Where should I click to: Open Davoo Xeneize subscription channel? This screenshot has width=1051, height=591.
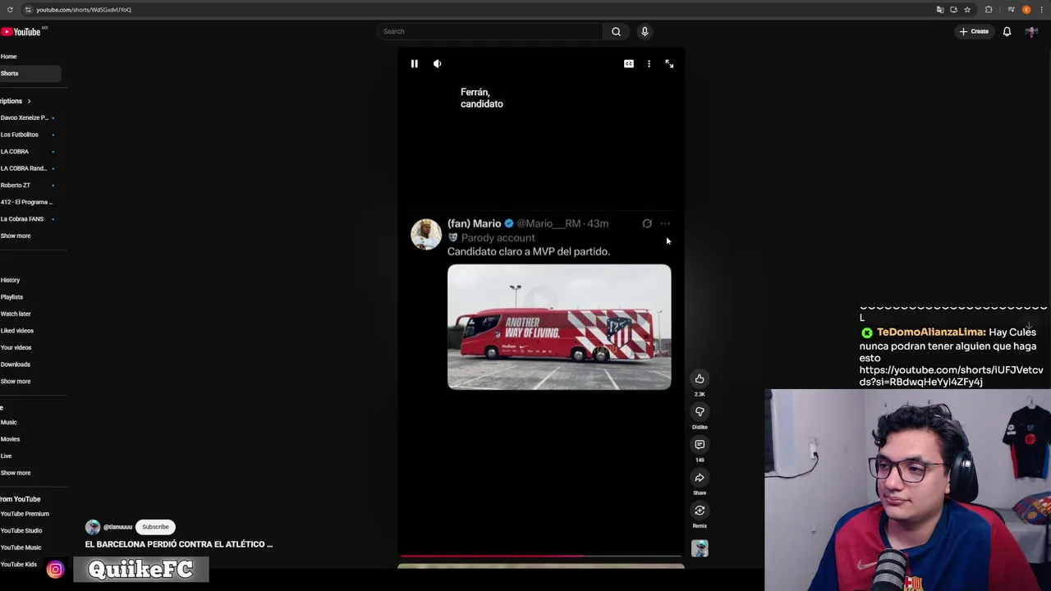[x=25, y=117]
